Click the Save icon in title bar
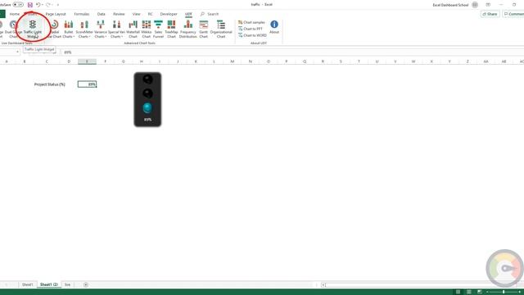 point(30,5)
